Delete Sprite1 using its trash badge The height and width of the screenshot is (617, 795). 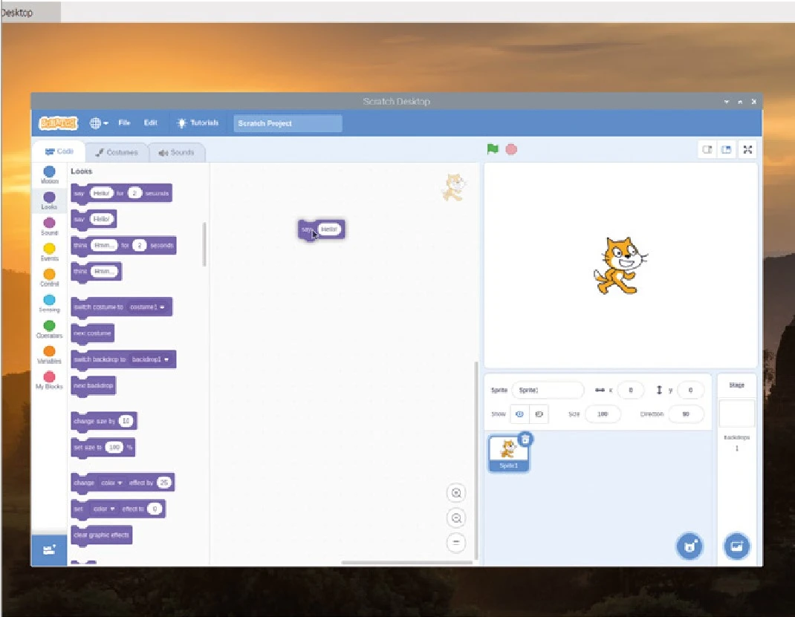coord(526,439)
